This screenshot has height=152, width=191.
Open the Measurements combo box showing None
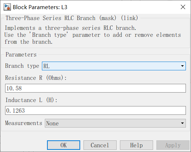(x=115, y=123)
